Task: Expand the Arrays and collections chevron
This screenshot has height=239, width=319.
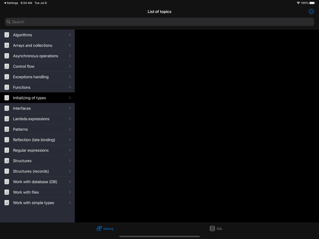Action: tap(70, 46)
